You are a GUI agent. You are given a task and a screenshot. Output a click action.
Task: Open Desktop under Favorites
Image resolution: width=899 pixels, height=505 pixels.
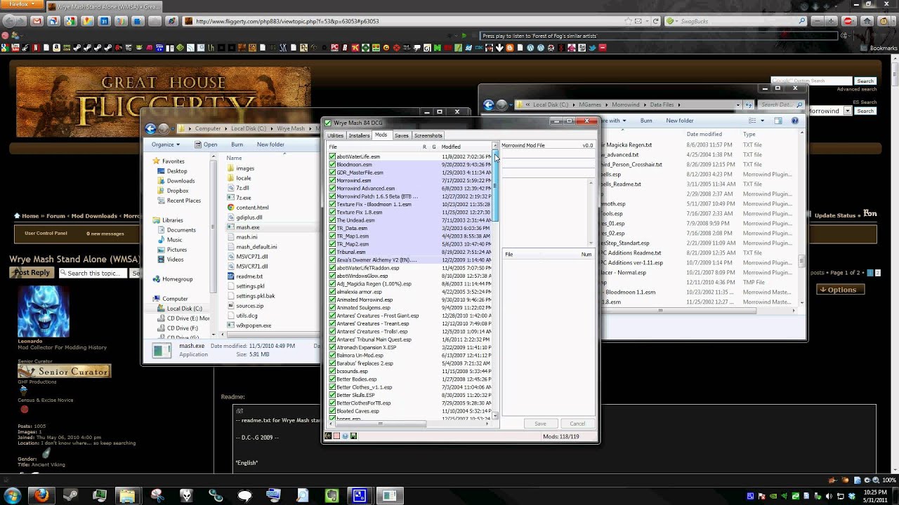pos(176,171)
